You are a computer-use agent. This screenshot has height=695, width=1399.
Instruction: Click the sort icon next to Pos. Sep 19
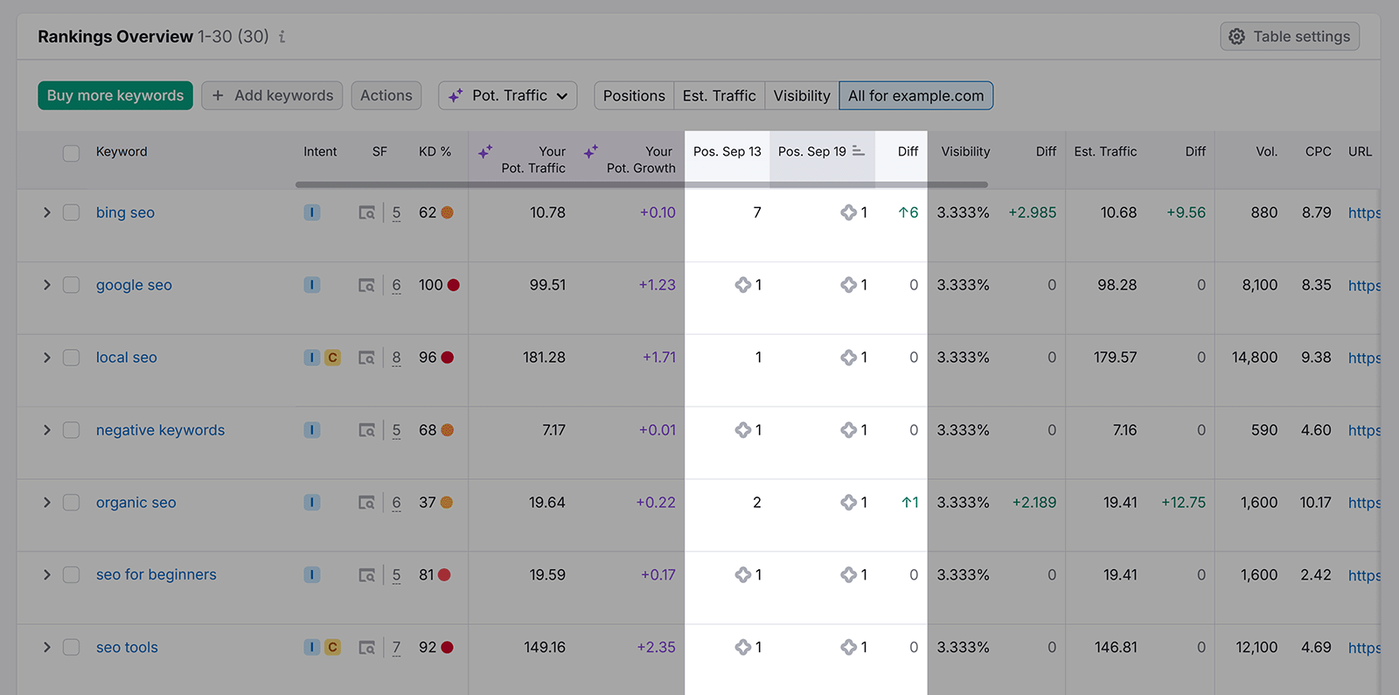[859, 151]
